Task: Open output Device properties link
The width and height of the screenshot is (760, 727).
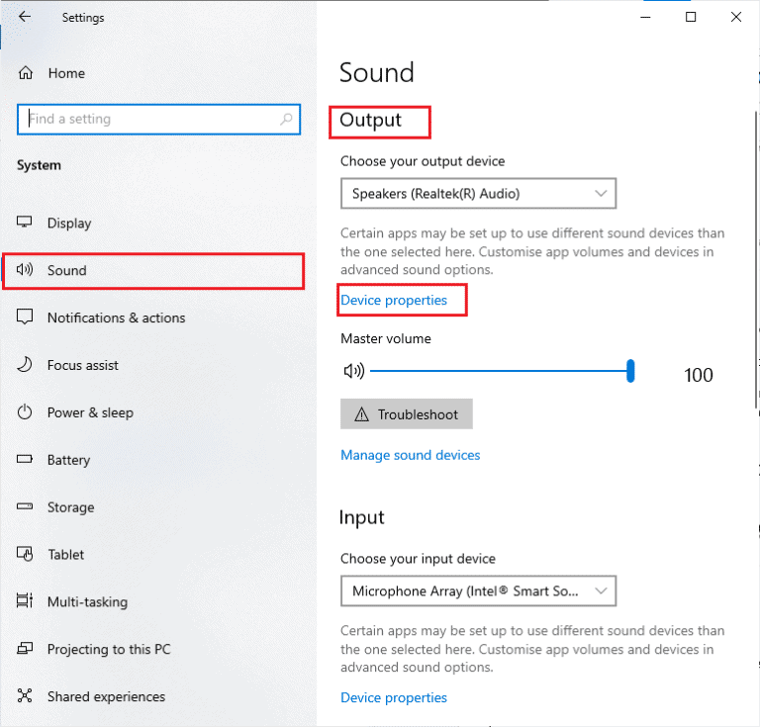Action: [x=394, y=300]
